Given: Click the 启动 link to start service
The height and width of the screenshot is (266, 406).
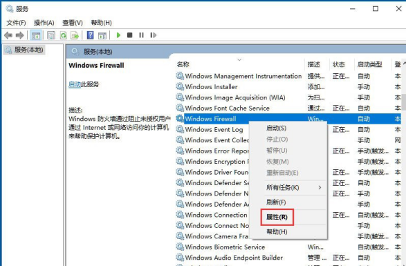Looking at the screenshot, I should 75,84.
